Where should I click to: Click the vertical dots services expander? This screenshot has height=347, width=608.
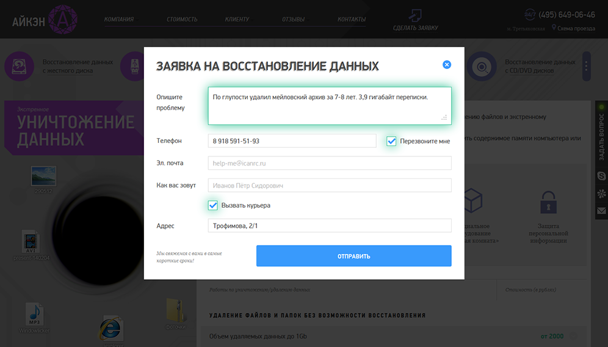coord(586,67)
